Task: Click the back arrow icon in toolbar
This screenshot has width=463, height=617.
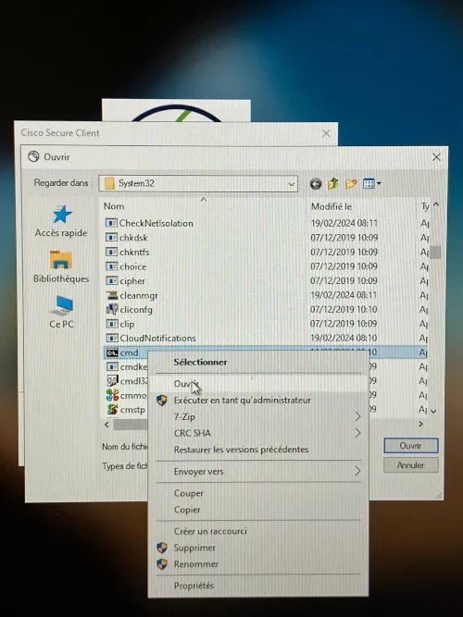Action: point(315,184)
